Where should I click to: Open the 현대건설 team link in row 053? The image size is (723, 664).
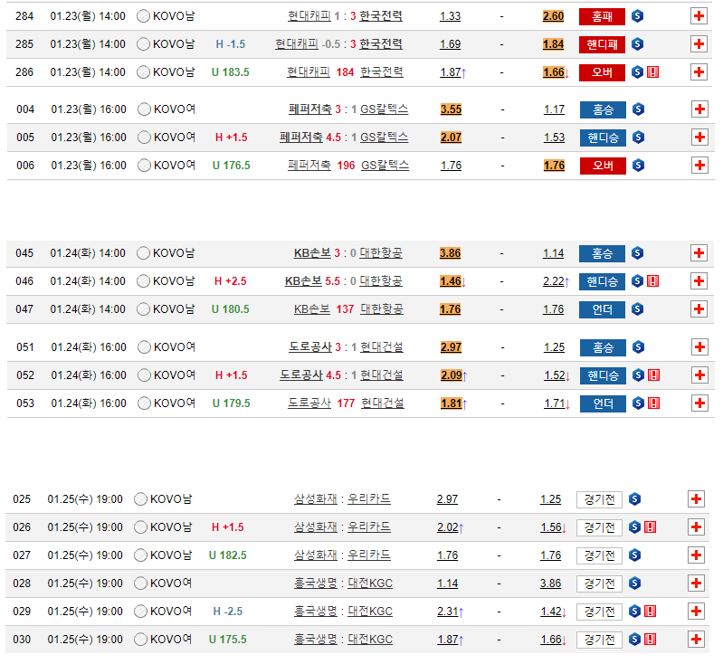point(382,403)
